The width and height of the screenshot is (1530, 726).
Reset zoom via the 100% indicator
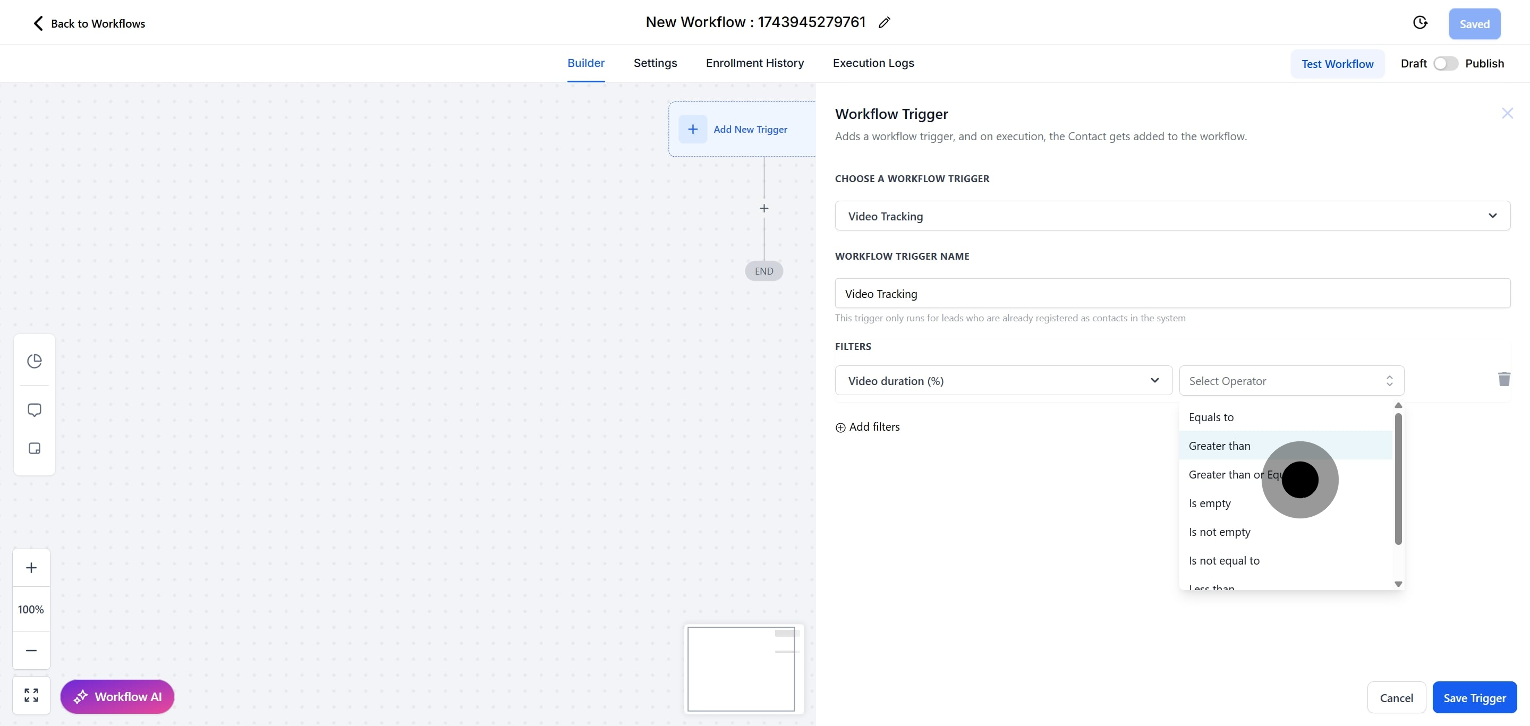(x=31, y=609)
